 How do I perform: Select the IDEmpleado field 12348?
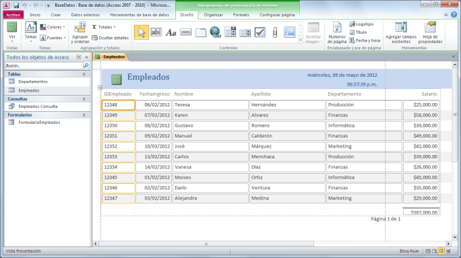point(119,105)
